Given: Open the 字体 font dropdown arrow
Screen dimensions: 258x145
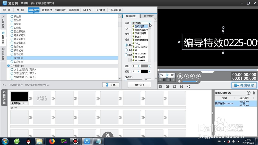Looking at the screenshot, I should (149, 23).
